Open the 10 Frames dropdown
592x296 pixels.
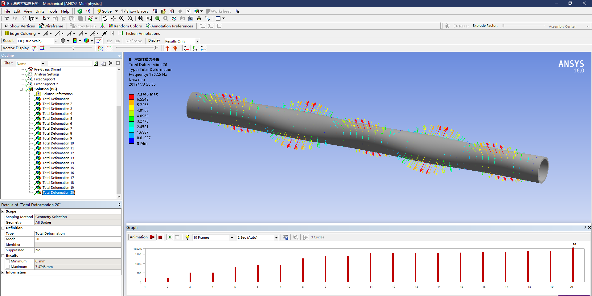[x=232, y=237]
